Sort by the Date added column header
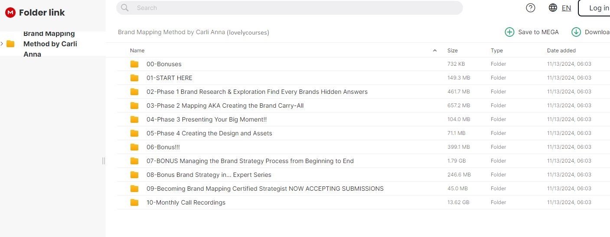Image resolution: width=610 pixels, height=237 pixels. 561,51
